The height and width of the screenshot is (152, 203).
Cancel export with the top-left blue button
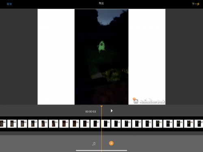point(9,4)
